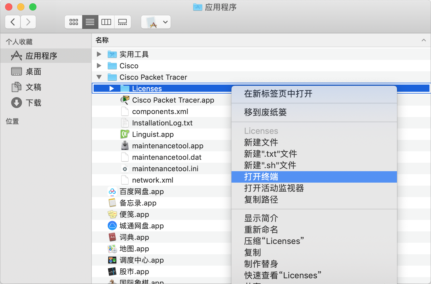
Task: Select the 词典.app icon
Action: [112, 237]
